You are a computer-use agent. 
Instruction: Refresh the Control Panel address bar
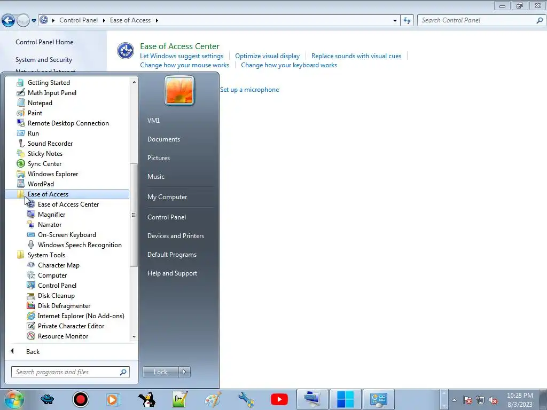click(407, 21)
